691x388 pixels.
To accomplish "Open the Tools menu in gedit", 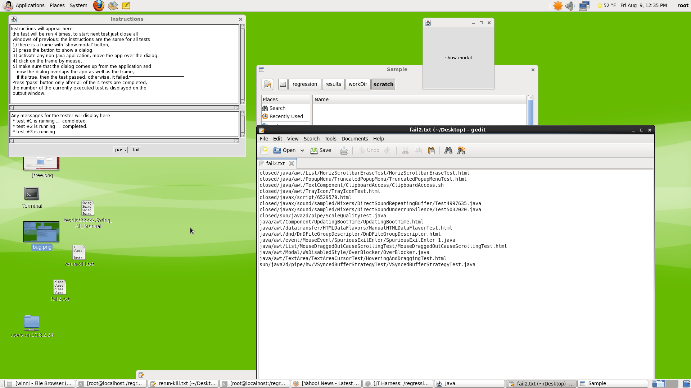I will (x=330, y=139).
